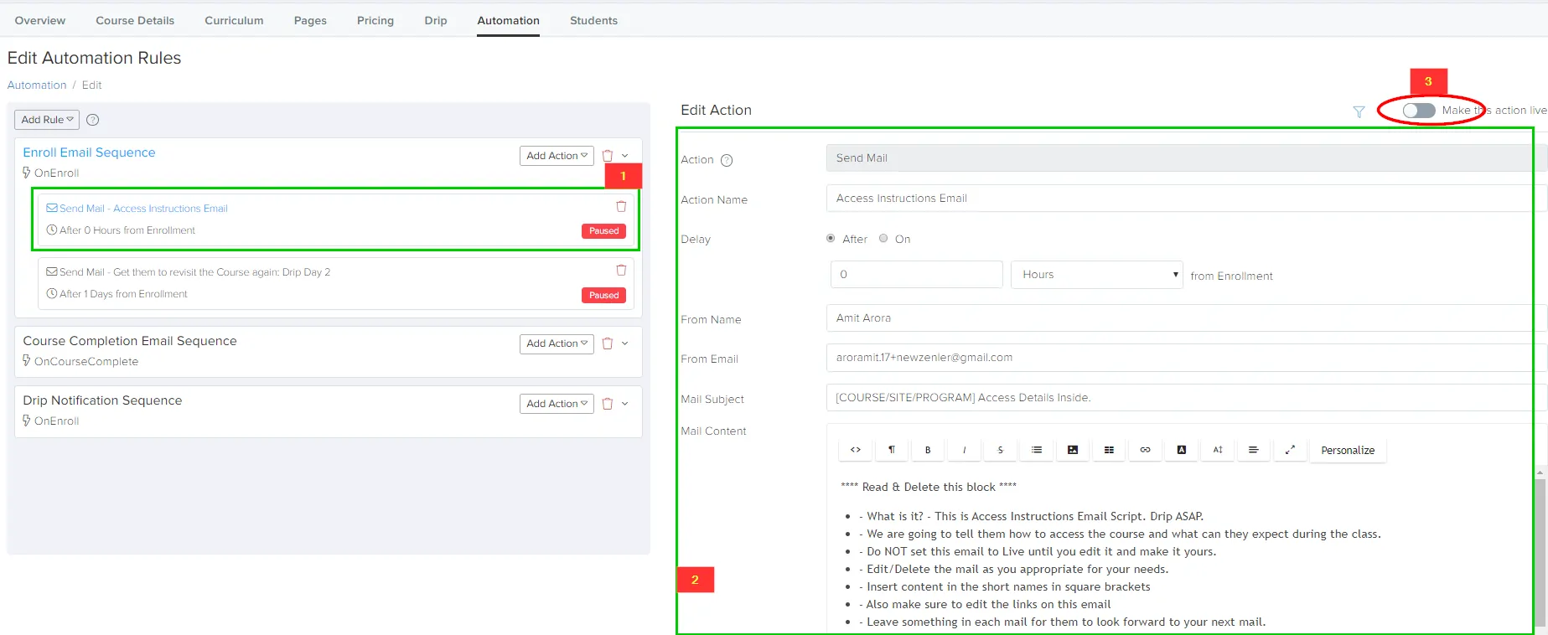This screenshot has height=635, width=1548.
Task: Click the 'Read & Delete this block' text
Action: click(x=929, y=487)
